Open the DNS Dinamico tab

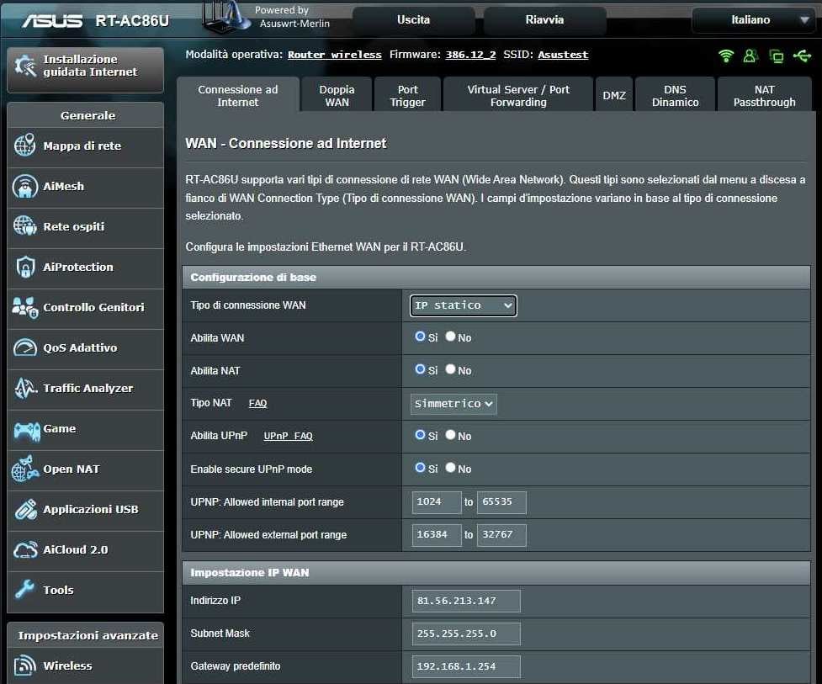(675, 96)
